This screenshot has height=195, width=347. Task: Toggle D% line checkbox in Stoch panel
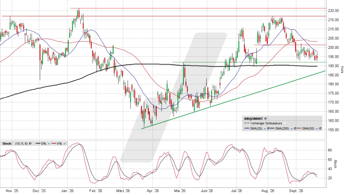pos(49,143)
